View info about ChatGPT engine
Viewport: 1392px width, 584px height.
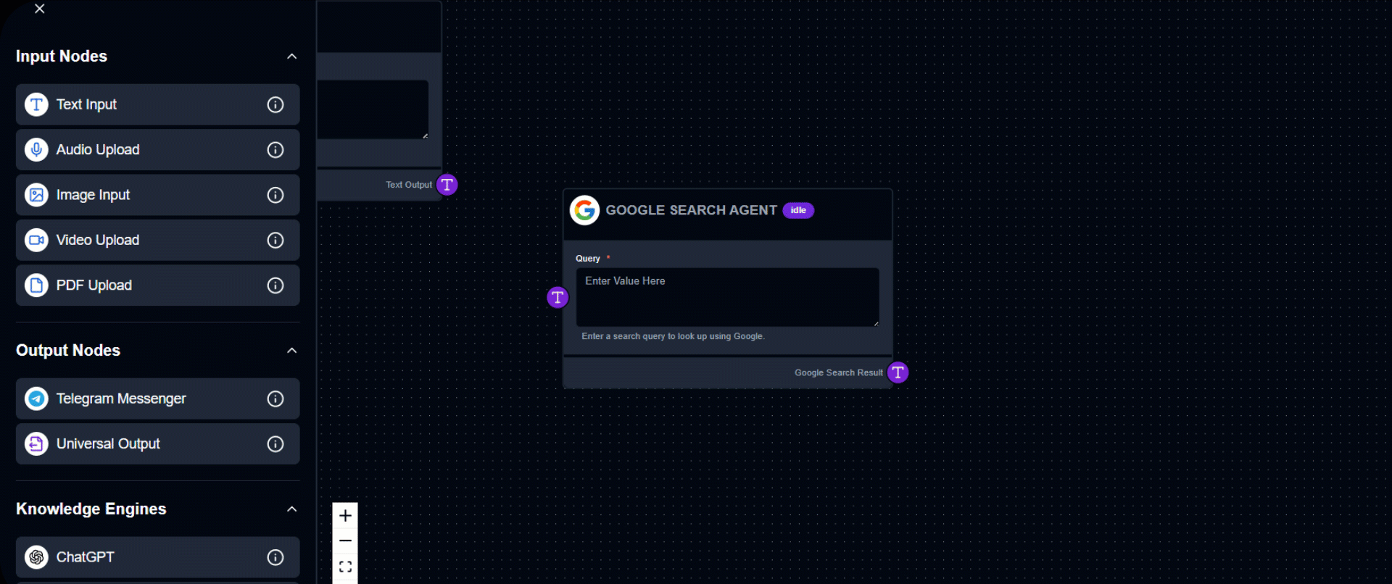pos(275,557)
